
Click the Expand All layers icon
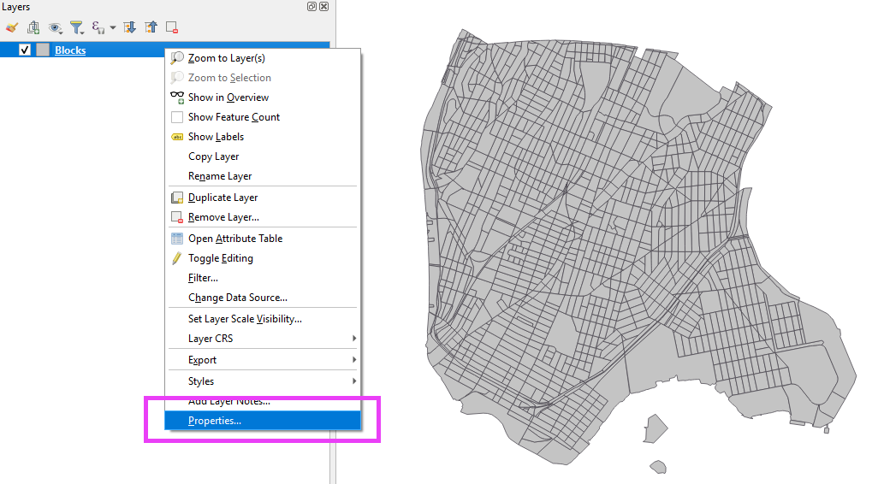point(129,27)
